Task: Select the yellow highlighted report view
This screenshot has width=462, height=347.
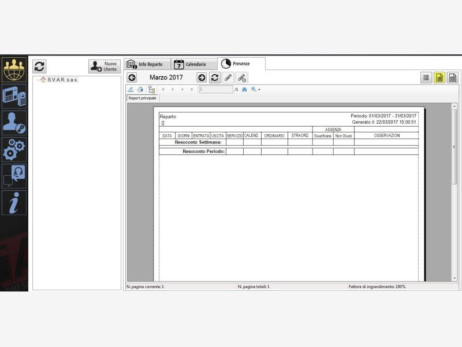Action: [x=439, y=77]
